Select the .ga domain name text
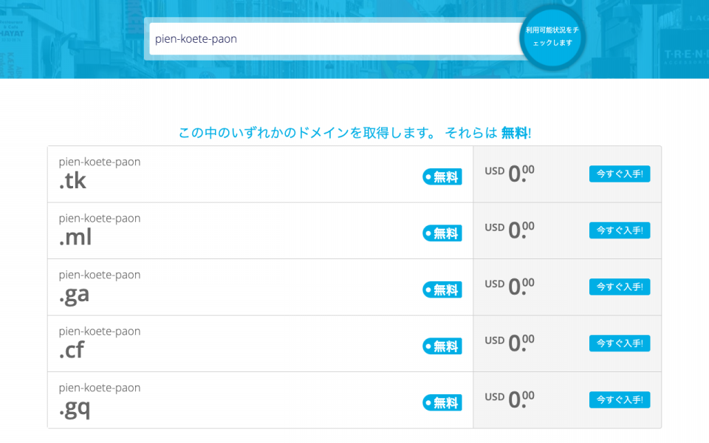 click(x=100, y=287)
